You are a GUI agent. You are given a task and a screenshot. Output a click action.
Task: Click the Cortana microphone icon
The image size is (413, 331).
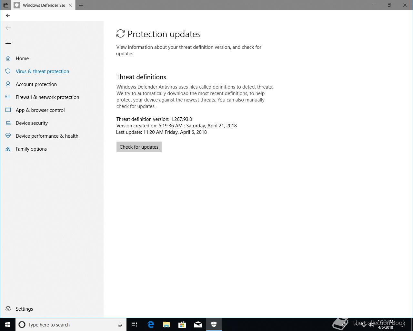coord(120,325)
